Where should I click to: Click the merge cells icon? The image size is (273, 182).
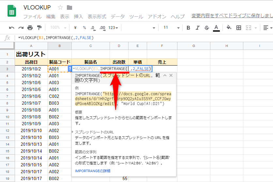point(249,28)
